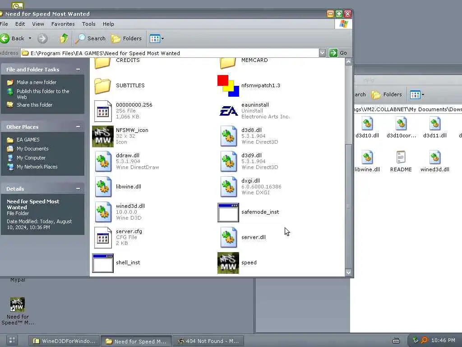Click the Back button

click(x=12, y=38)
